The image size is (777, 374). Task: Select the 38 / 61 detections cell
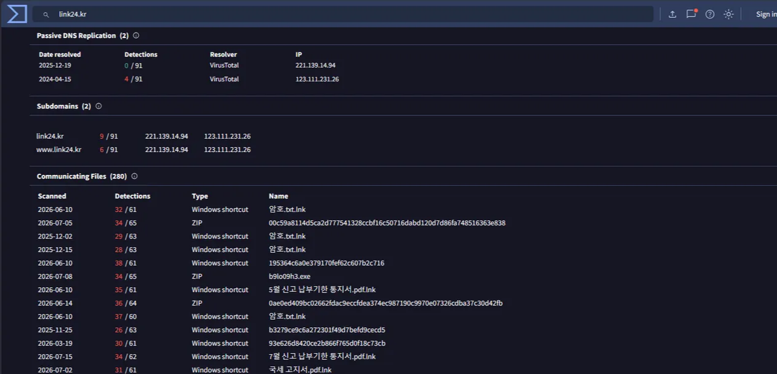pos(126,263)
